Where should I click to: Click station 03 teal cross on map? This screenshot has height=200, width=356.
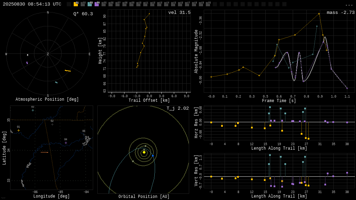(x=33, y=110)
